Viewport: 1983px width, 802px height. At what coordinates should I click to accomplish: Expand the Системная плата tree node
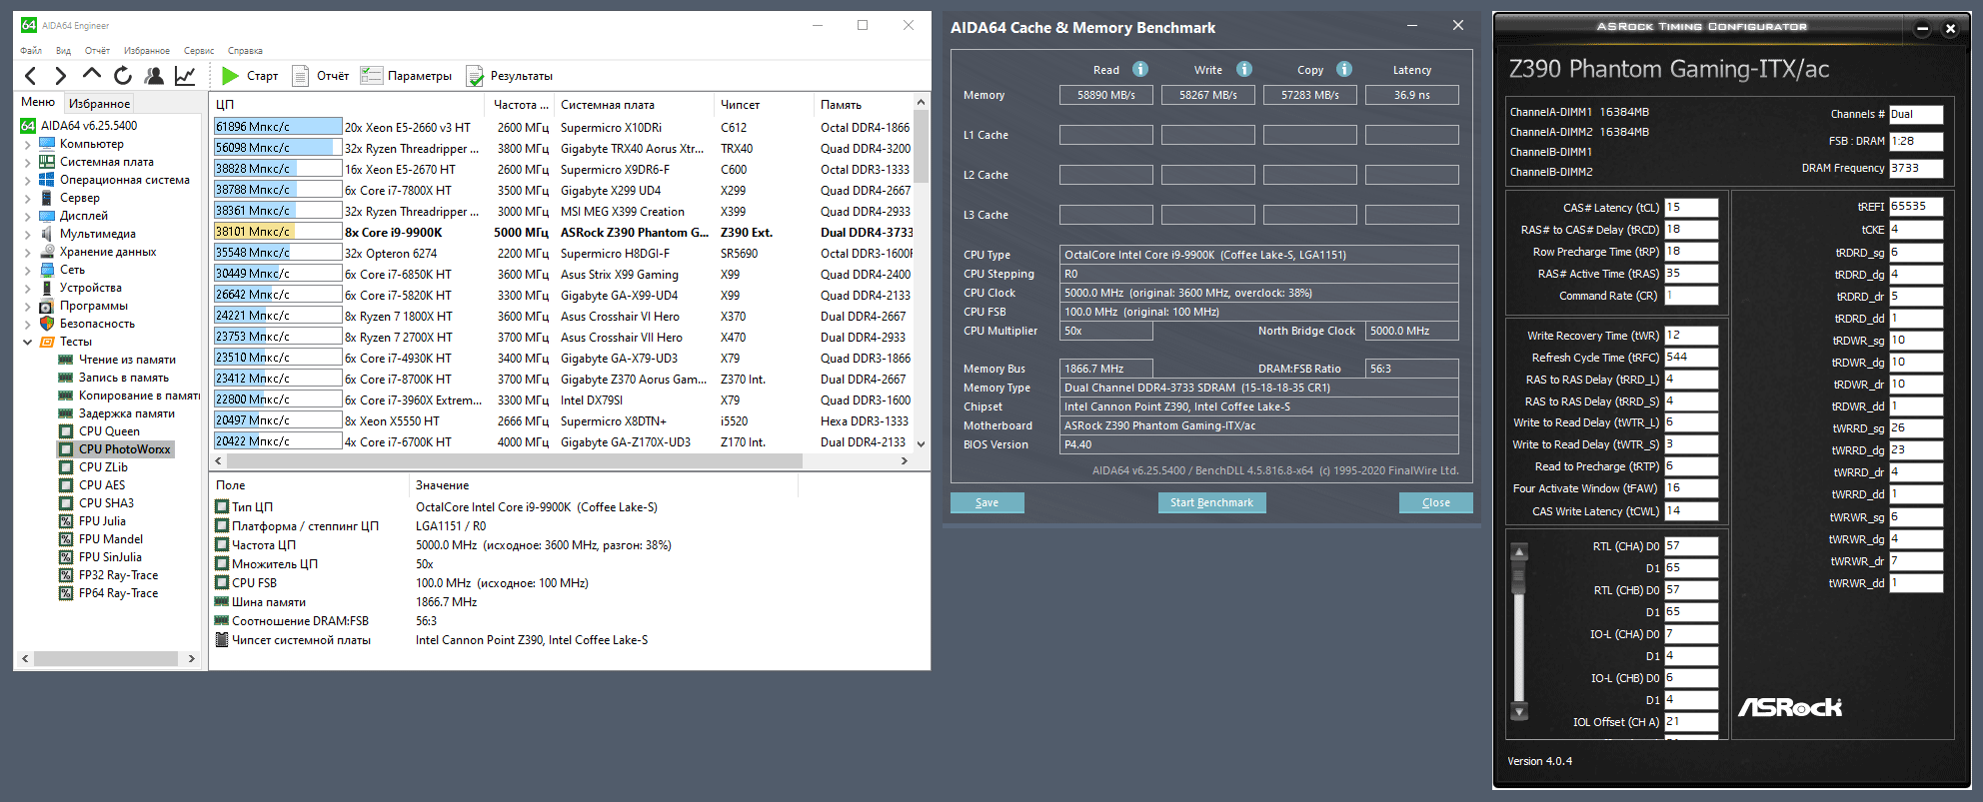pos(27,162)
